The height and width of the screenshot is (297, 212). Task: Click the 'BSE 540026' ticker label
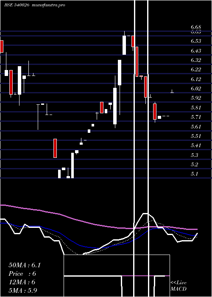pos(17,5)
